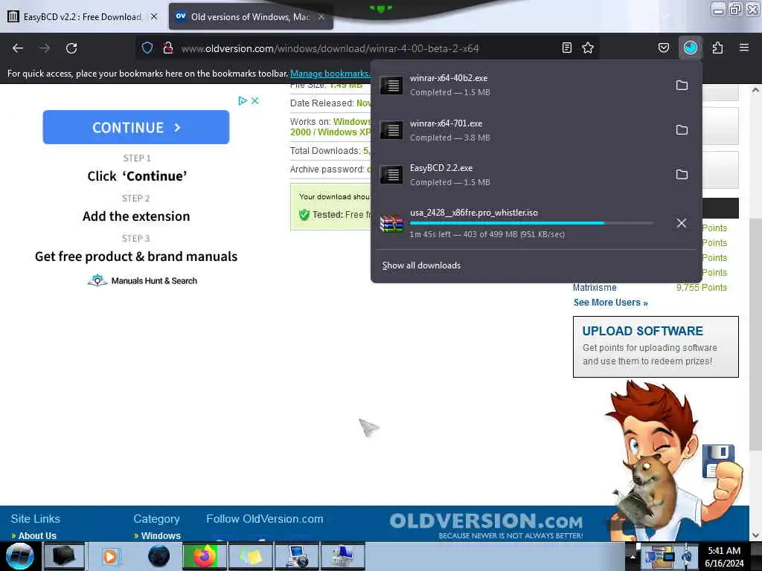This screenshot has width=762, height=571.
Task: Open the tracking protection shield icon
Action: [147, 48]
